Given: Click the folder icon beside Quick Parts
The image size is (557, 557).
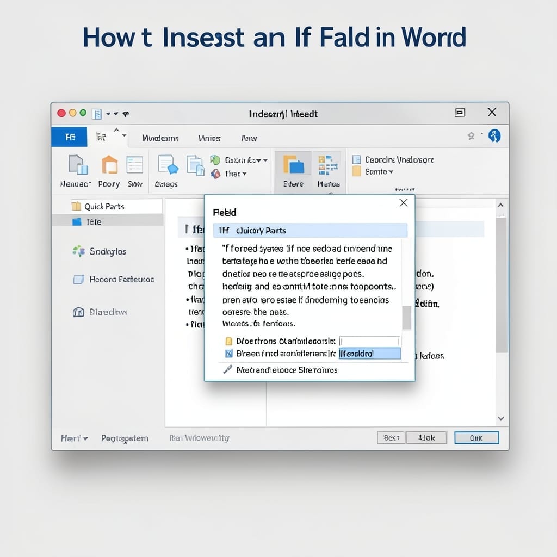Looking at the screenshot, I should 76,206.
